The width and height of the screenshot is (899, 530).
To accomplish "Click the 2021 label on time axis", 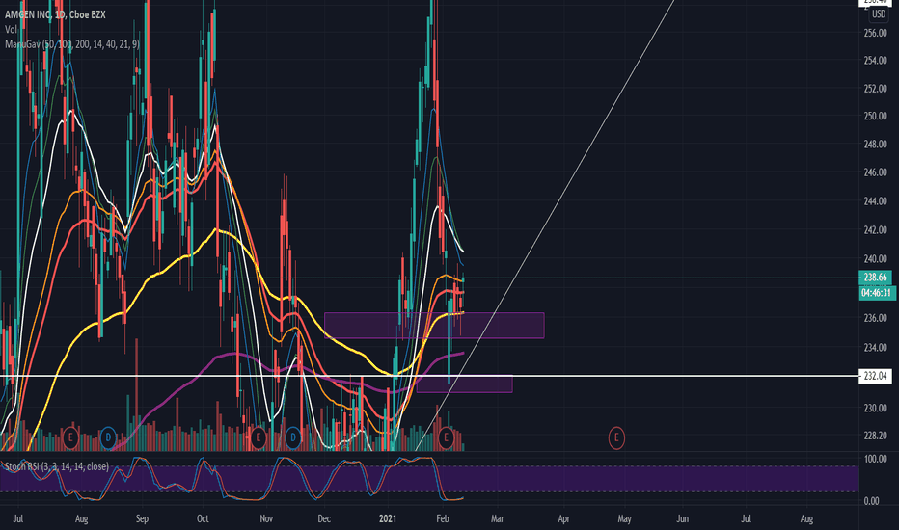I will point(388,518).
